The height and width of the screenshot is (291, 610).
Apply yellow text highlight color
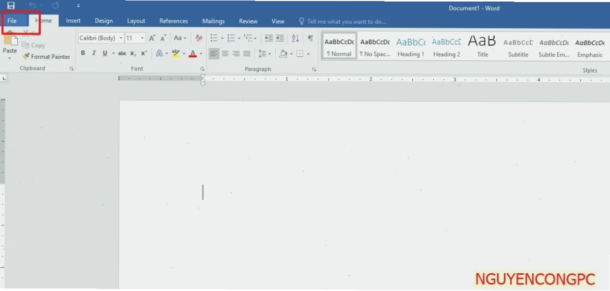tap(176, 53)
